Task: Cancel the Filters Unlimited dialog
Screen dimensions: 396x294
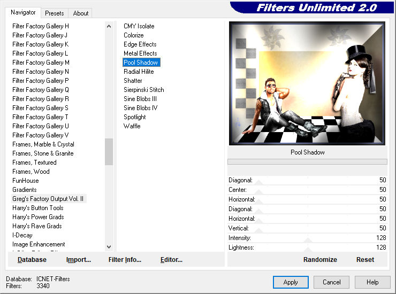Action: click(332, 282)
